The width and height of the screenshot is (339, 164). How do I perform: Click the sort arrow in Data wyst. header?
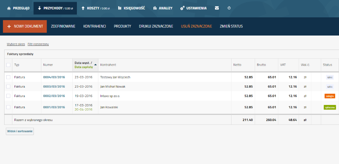95,64
